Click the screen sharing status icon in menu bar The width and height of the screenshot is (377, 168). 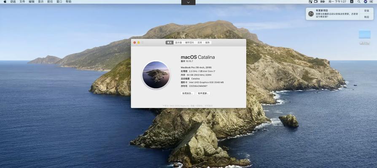pyautogui.click(x=310, y=1)
